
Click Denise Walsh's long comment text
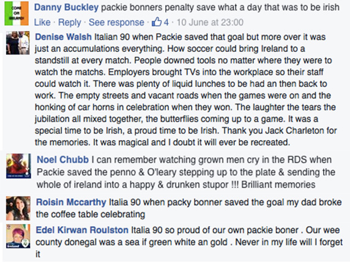186,90
